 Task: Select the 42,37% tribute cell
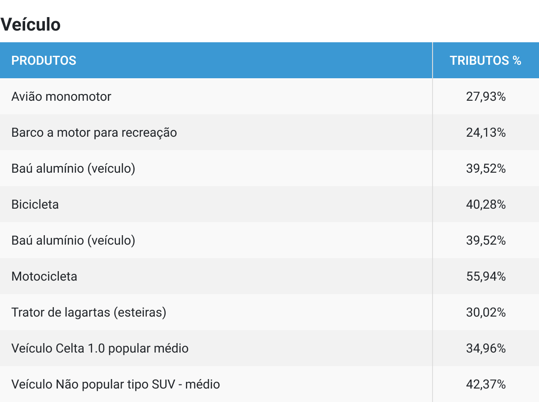[486, 384]
